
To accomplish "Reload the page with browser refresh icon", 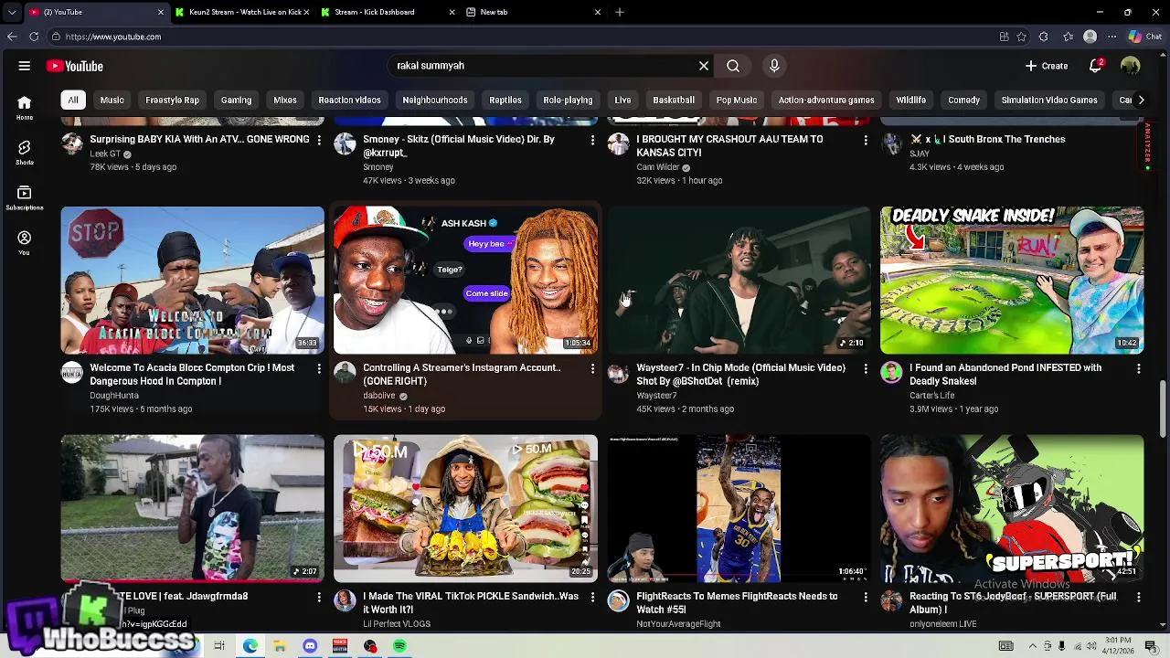I will point(34,37).
